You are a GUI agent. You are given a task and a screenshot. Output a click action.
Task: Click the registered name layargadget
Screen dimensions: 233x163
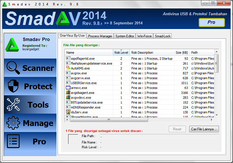tap(31, 49)
